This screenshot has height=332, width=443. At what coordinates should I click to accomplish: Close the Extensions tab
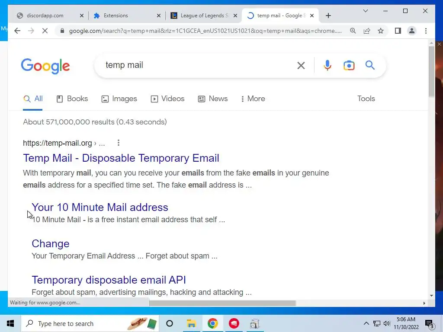159,16
